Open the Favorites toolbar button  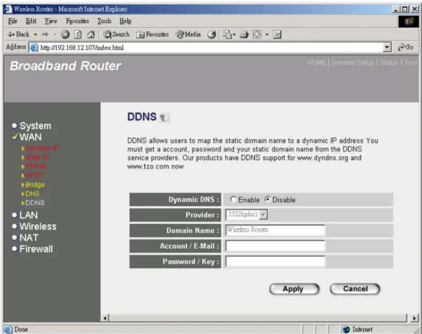tap(152, 34)
